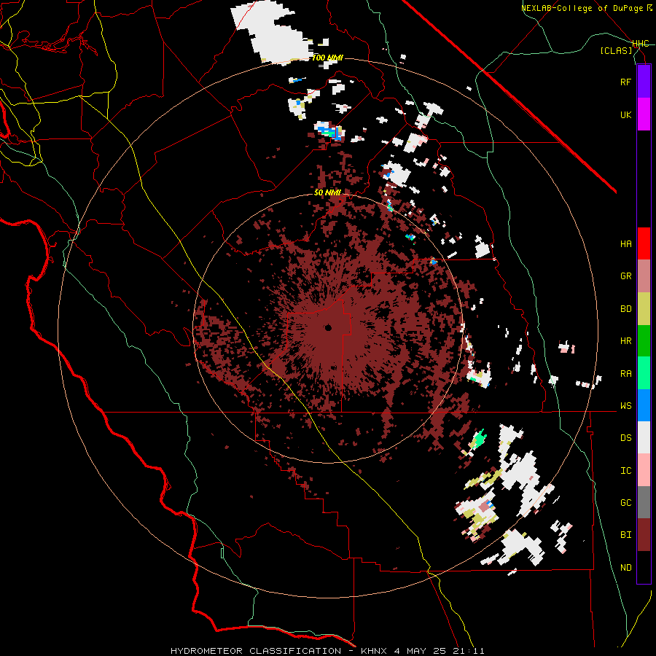Click the HR green legend swatch
This screenshot has width=656, height=656.
(644, 341)
